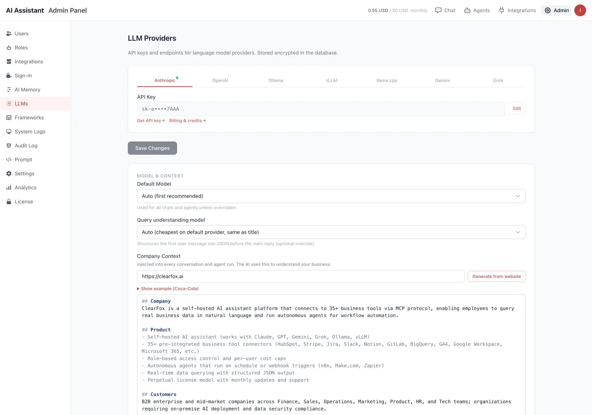The width and height of the screenshot is (592, 415).
Task: Click the monthly usage 0.55 USD text
Action: pos(378,11)
